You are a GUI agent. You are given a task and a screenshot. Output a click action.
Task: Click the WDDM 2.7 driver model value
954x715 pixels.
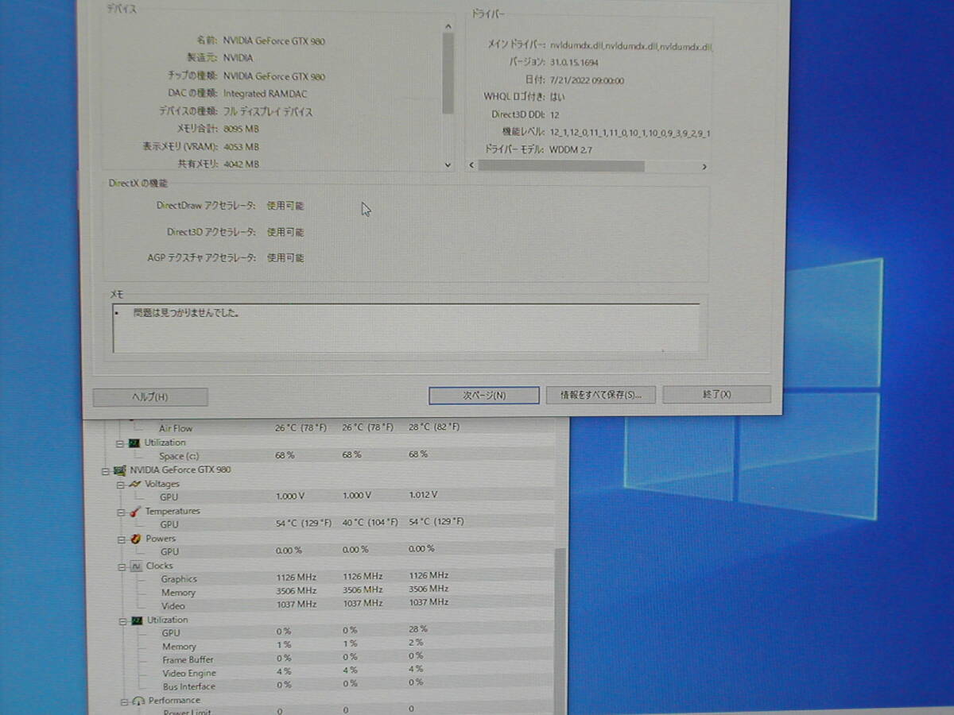[x=571, y=149]
